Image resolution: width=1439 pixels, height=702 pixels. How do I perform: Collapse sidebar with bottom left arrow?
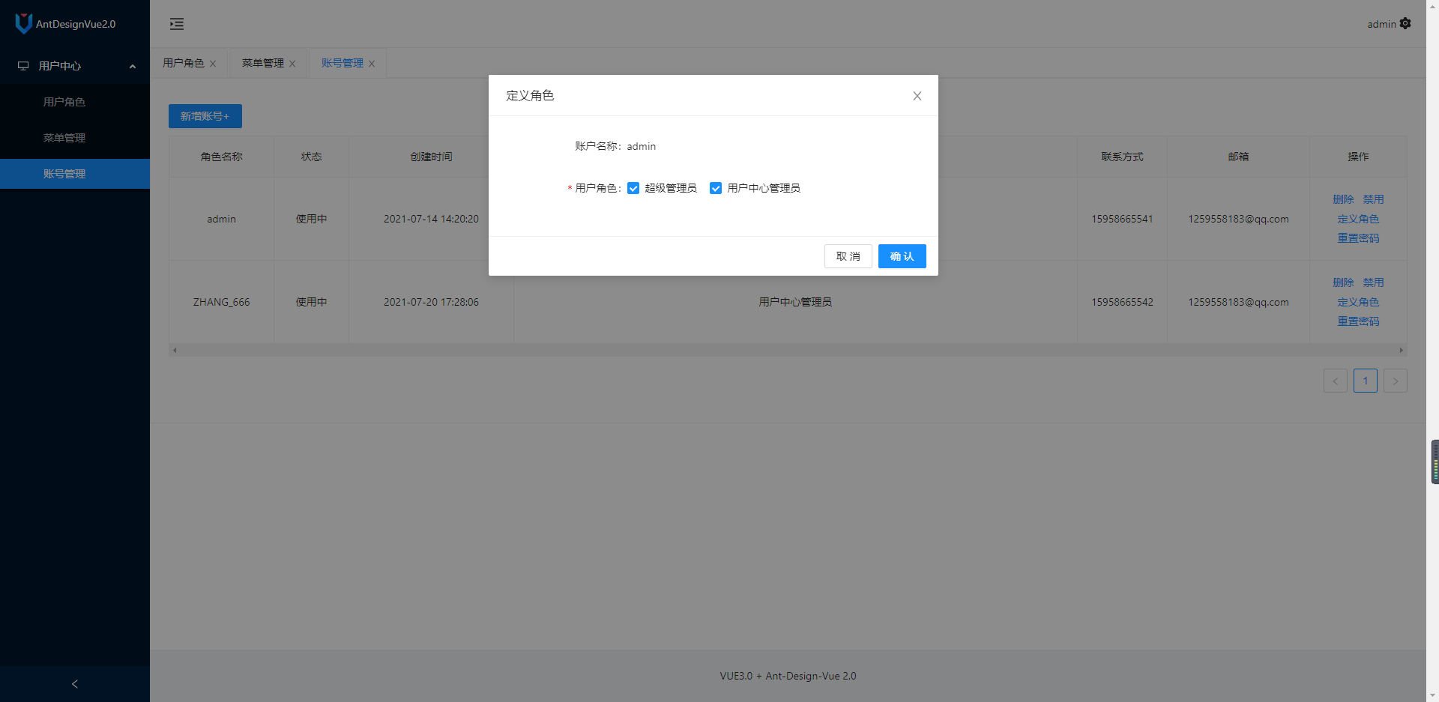coord(74,684)
